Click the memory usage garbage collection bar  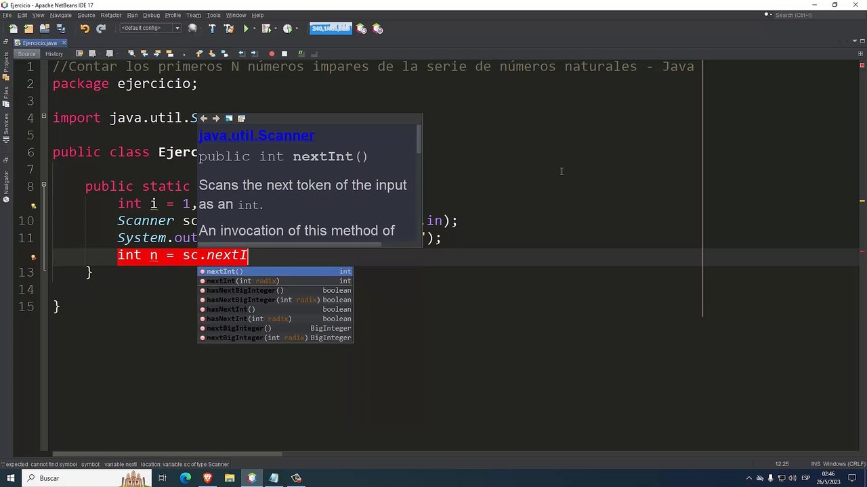coord(331,28)
